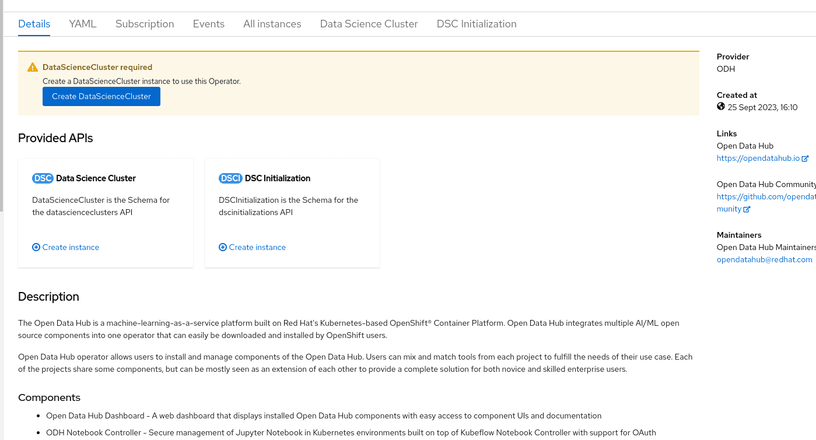Click the globe icon beside the creation date
Image resolution: width=816 pixels, height=440 pixels.
coord(721,107)
